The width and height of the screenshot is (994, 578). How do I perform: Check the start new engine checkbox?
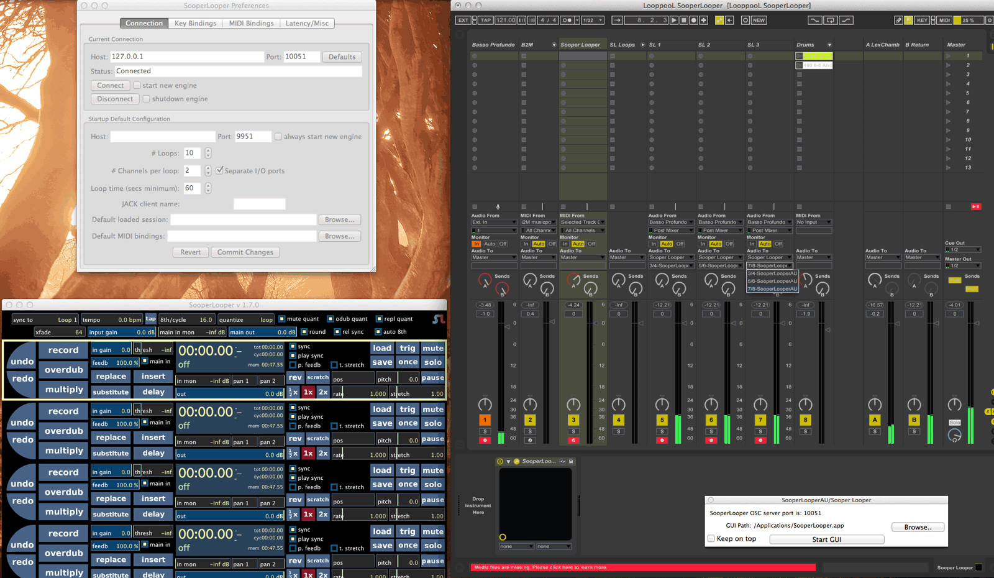tap(137, 86)
